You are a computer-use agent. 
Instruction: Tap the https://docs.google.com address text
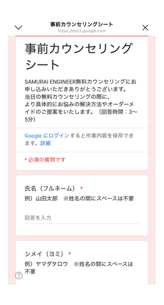pyautogui.click(x=82, y=31)
